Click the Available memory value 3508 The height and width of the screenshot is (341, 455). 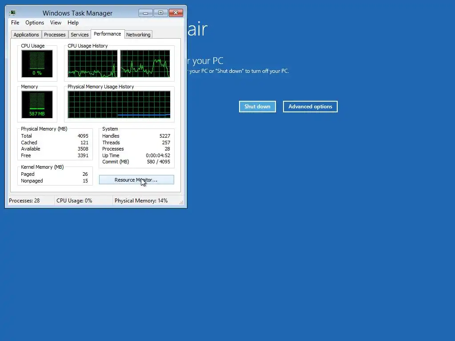click(83, 149)
